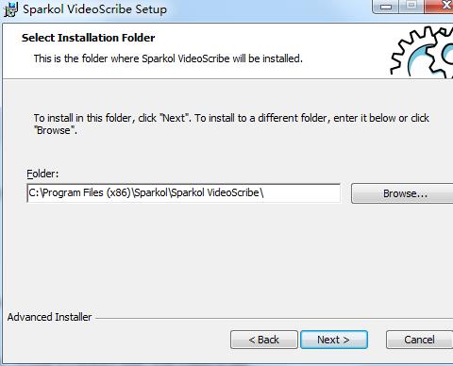The image size is (453, 366).
Task: Minimize the Sparkol VideoScribe Setup window
Action: [386, 7]
